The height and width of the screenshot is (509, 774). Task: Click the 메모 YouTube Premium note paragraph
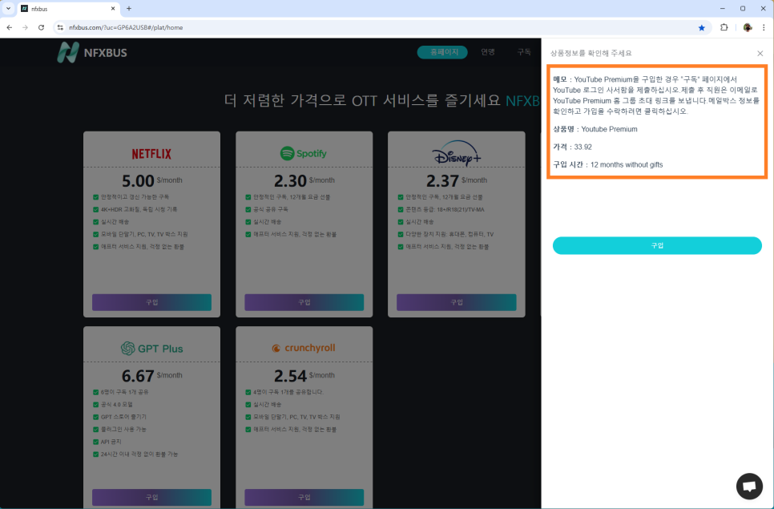[656, 95]
